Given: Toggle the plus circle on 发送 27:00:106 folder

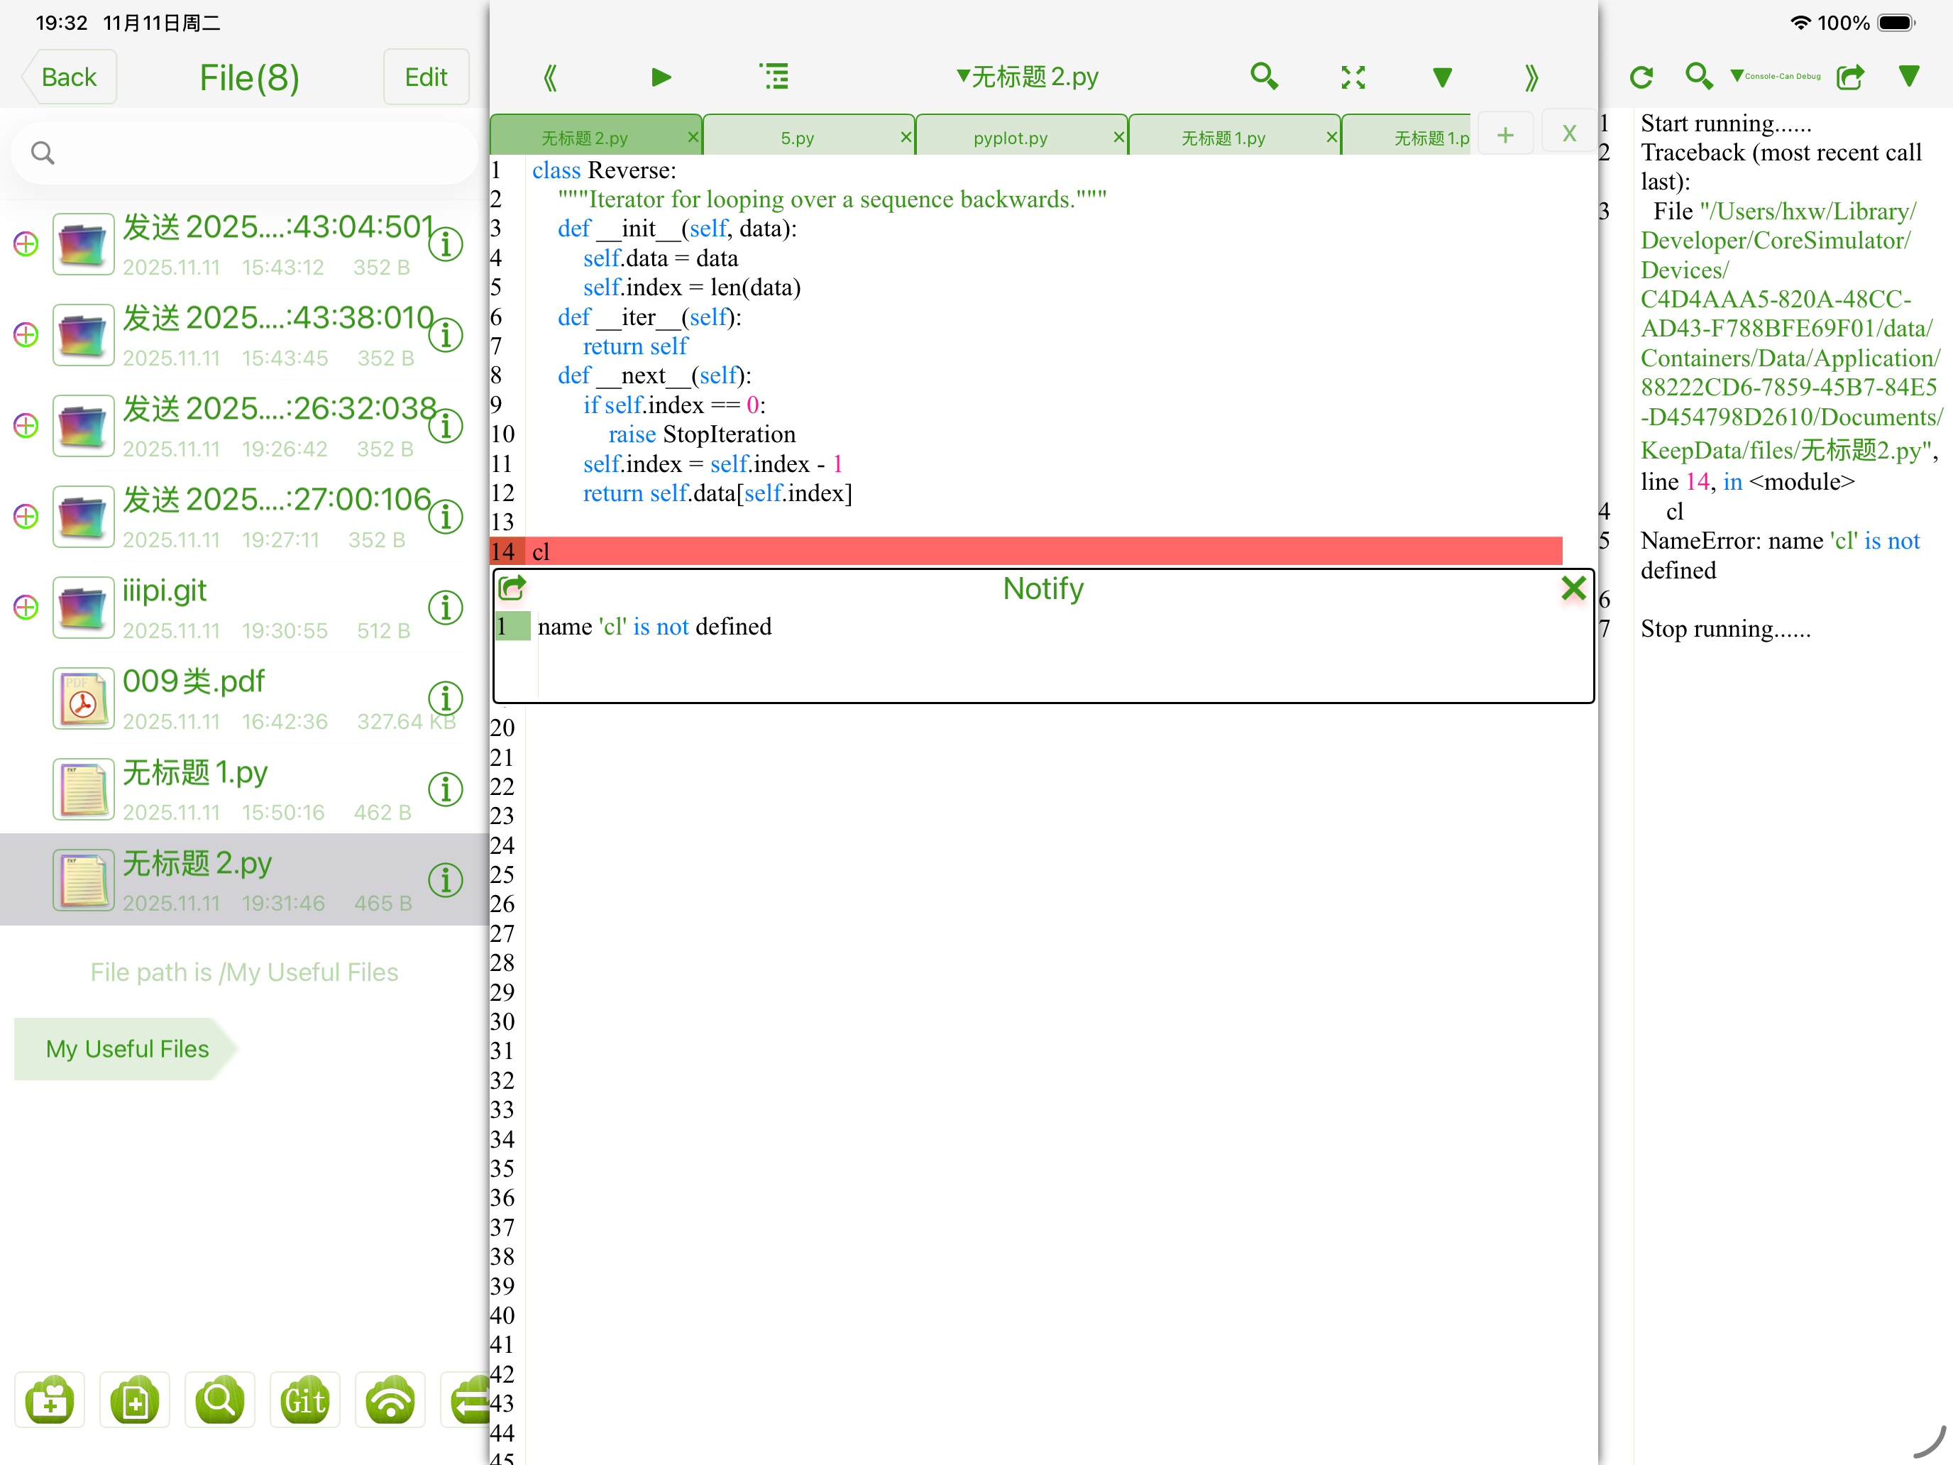Looking at the screenshot, I should coord(26,517).
